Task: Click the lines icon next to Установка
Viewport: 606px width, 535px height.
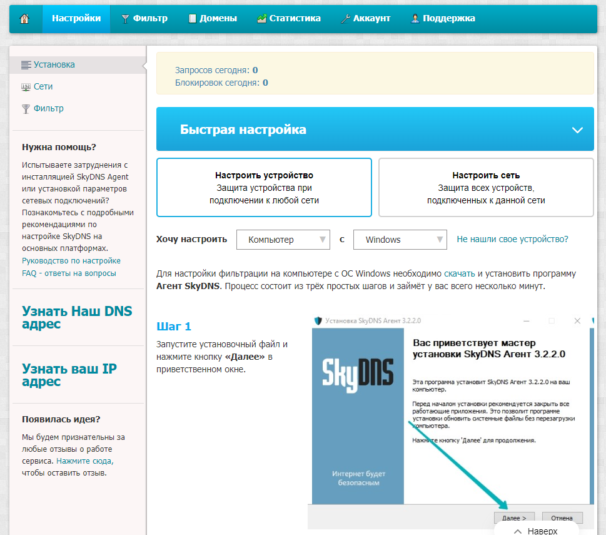Action: 26,65
